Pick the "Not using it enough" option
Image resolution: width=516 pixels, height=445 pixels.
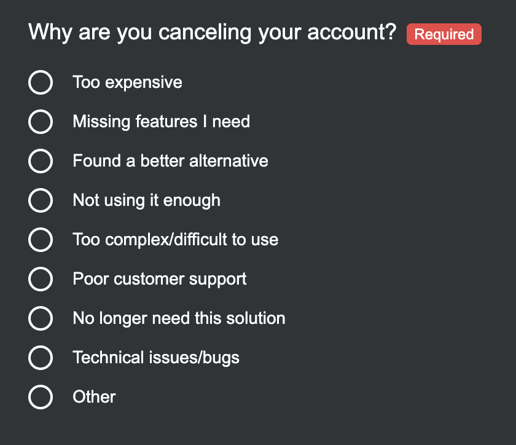(41, 200)
